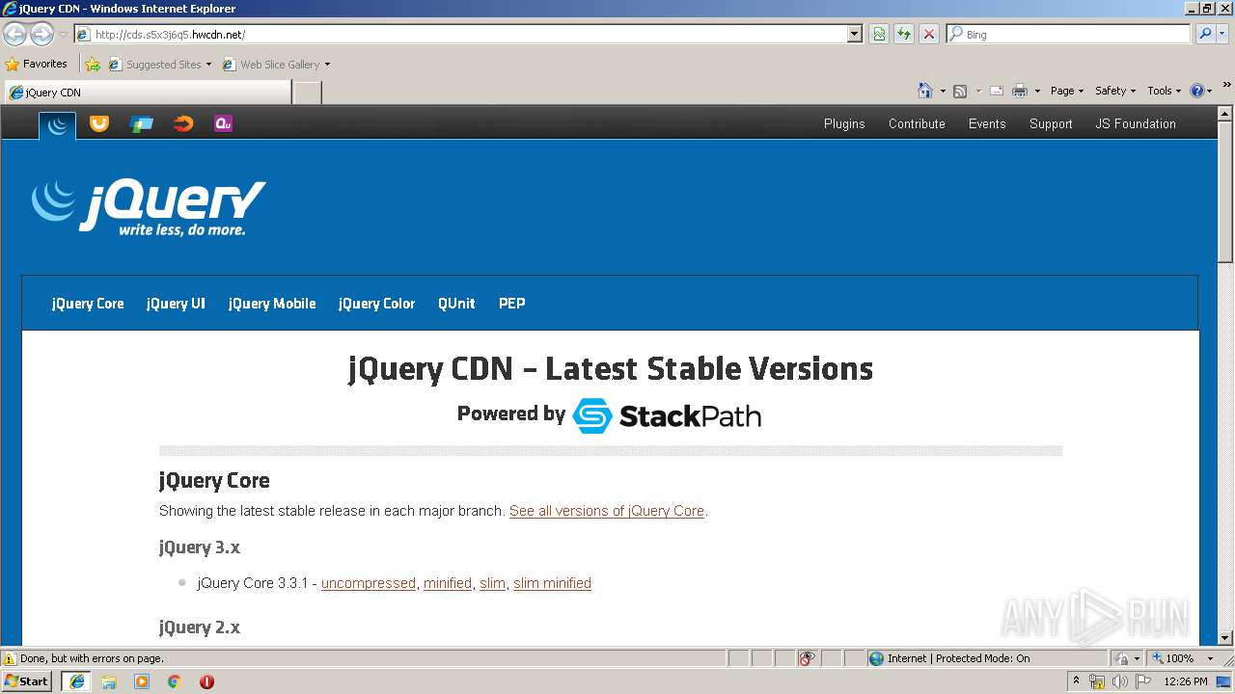Click Internet Protected Mode status text
Screen dimensions: 1235x694
point(958,658)
